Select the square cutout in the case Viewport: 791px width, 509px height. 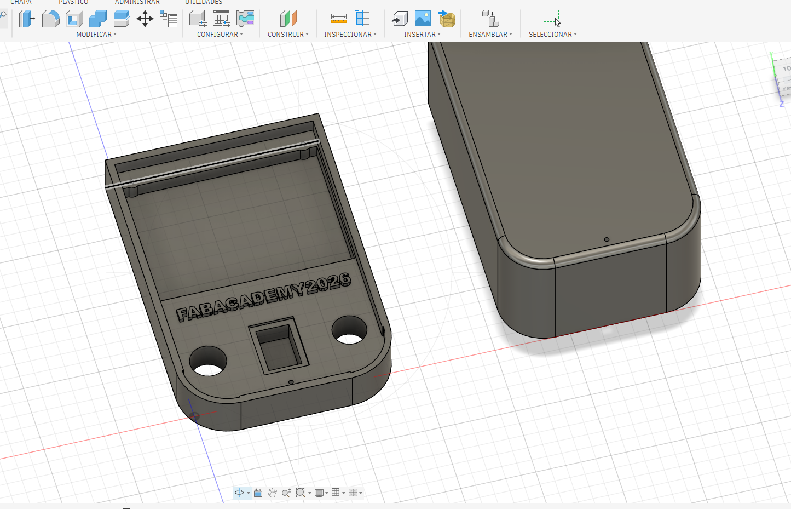[x=279, y=346]
